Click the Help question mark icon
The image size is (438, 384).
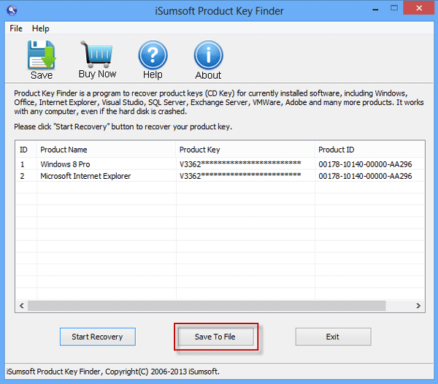coord(153,55)
